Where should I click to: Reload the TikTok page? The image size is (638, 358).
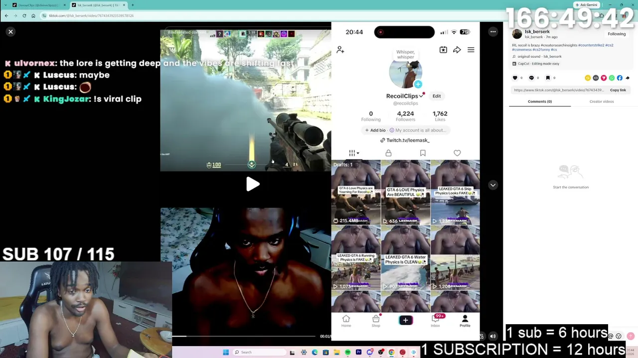click(24, 15)
